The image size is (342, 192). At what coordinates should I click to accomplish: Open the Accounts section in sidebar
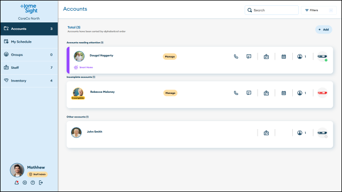[29, 29]
